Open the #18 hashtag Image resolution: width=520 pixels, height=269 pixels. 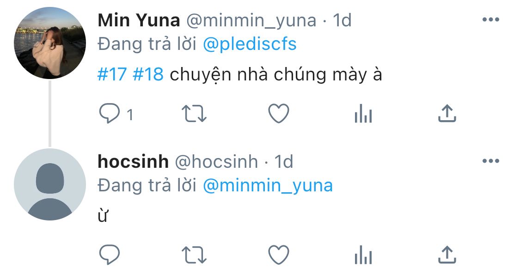coord(148,74)
